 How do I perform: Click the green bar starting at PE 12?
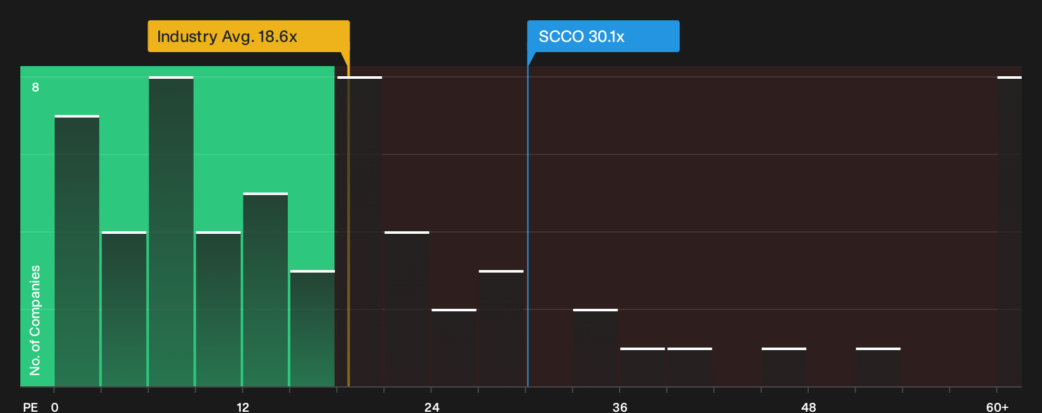click(x=266, y=290)
